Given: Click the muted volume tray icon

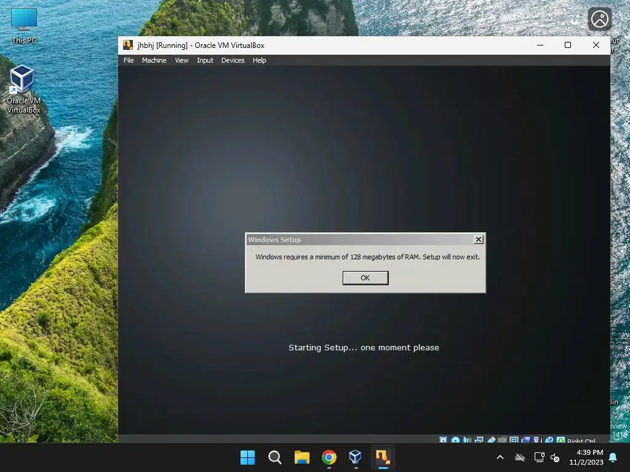Looking at the screenshot, I should [556, 457].
